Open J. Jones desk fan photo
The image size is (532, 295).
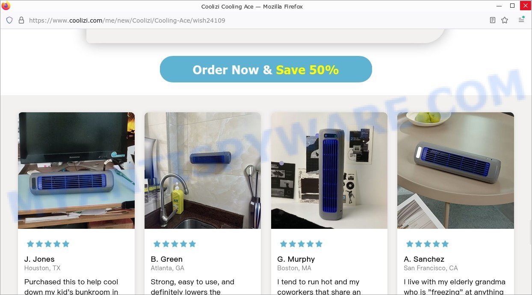tap(76, 170)
